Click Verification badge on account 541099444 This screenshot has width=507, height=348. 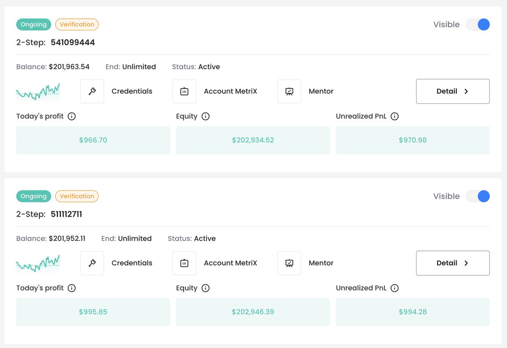point(77,24)
